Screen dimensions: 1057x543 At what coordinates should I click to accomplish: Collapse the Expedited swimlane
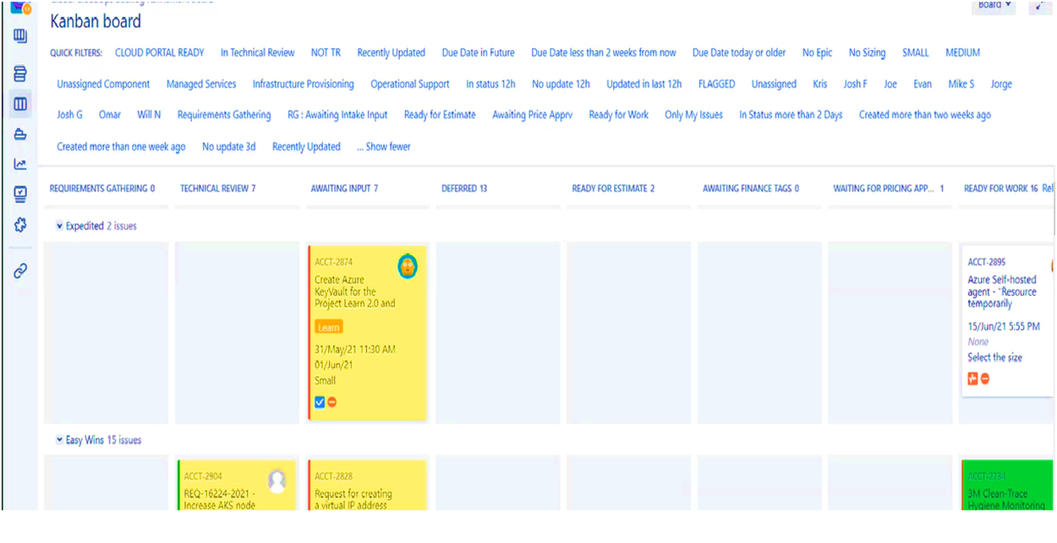click(x=59, y=226)
